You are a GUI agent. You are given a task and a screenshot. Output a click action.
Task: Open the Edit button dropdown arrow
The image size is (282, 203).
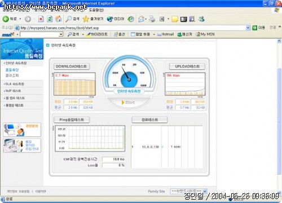[168, 19]
